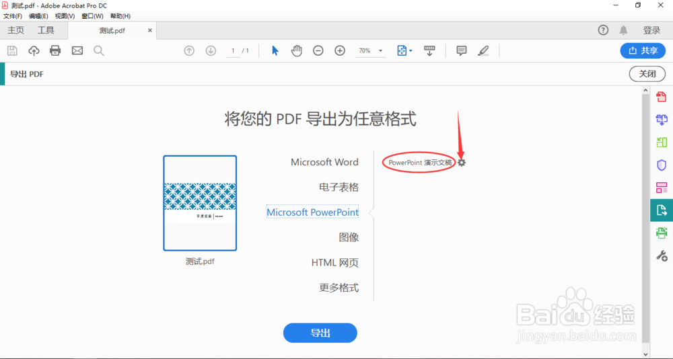Open Organize Pages tool in sidebar

(x=662, y=142)
